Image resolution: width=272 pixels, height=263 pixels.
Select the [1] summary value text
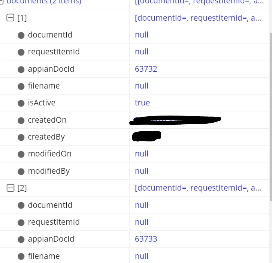click(x=198, y=18)
